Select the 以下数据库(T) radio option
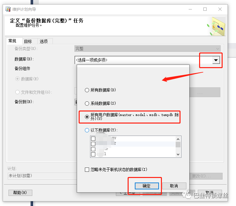Viewport: 236px width, 206px height. 87,130
